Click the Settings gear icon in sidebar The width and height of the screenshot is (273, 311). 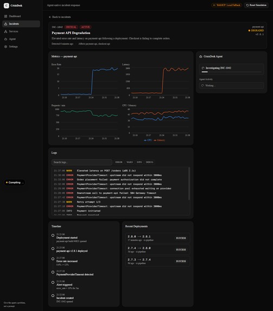point(5,47)
